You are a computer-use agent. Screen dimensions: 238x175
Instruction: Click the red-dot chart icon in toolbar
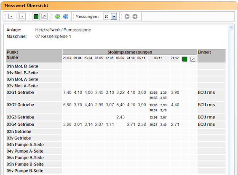click(22, 16)
